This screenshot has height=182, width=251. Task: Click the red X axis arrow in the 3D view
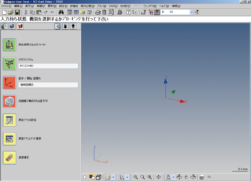pyautogui.click(x=182, y=101)
